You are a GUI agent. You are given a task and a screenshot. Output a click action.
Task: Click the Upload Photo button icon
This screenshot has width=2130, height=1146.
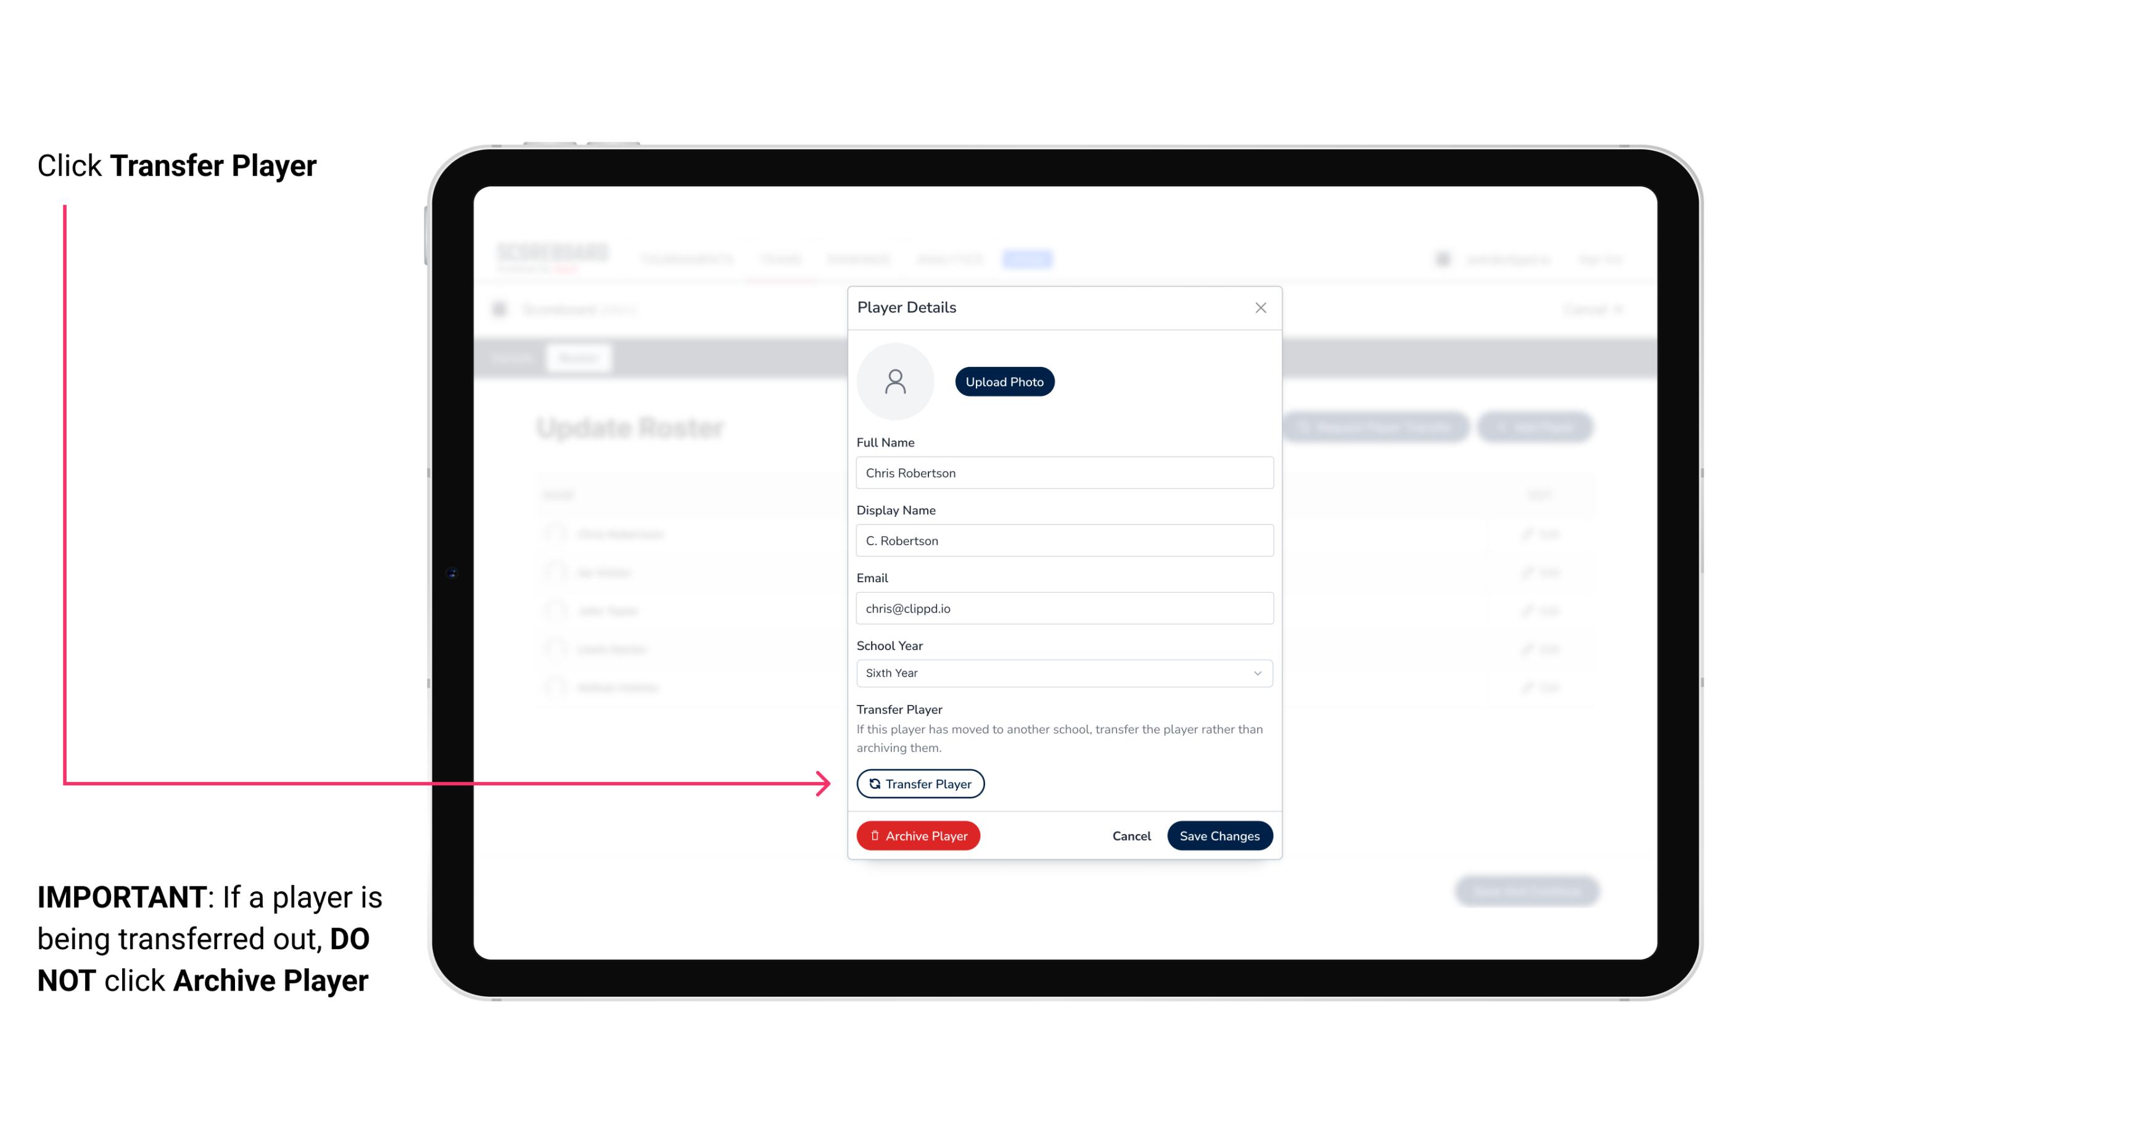click(x=1005, y=381)
